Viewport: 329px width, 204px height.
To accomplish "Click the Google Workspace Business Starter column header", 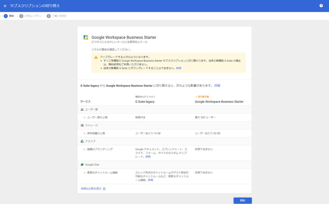I will 219,102.
